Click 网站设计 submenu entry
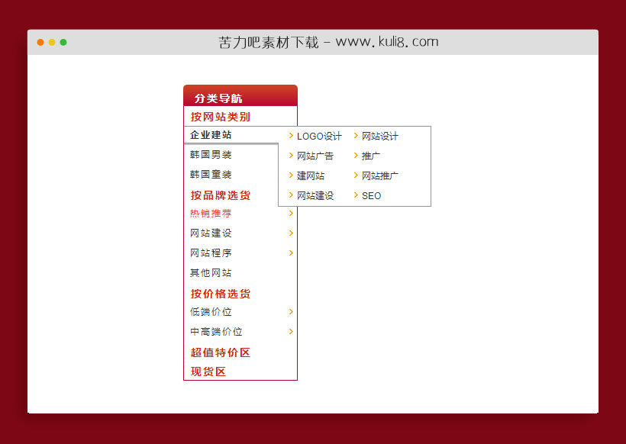Screen dimensions: 626x444 379,136
